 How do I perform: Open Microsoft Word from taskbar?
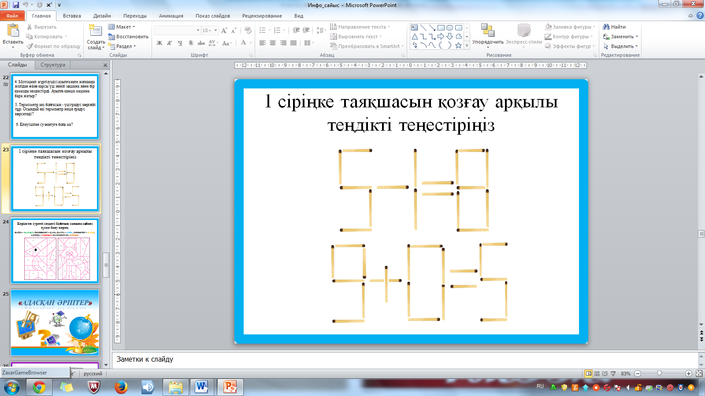(x=202, y=387)
